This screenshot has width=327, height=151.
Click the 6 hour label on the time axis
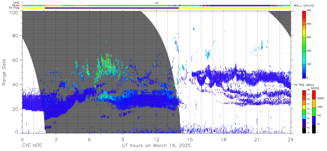click(89, 140)
